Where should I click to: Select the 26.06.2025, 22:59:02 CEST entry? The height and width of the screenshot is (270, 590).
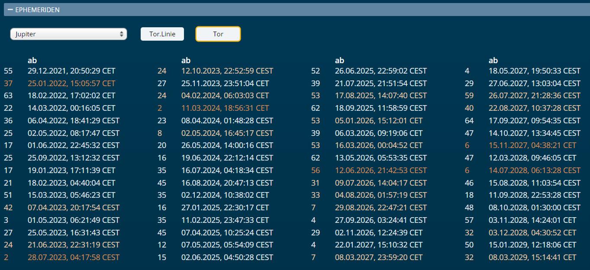pos(380,71)
